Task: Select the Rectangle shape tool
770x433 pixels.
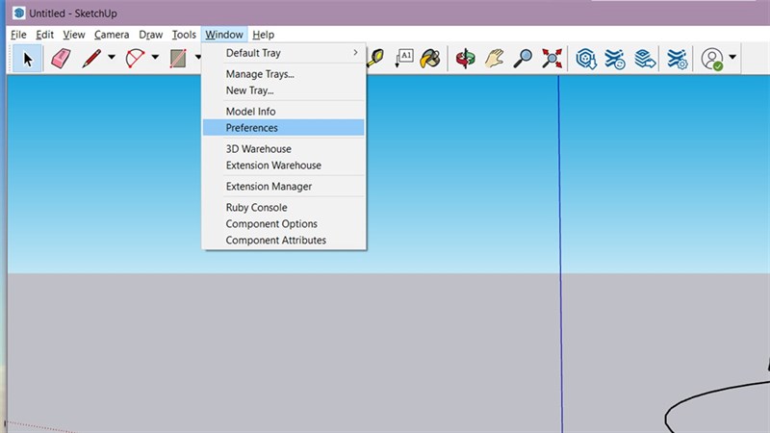Action: coord(178,59)
